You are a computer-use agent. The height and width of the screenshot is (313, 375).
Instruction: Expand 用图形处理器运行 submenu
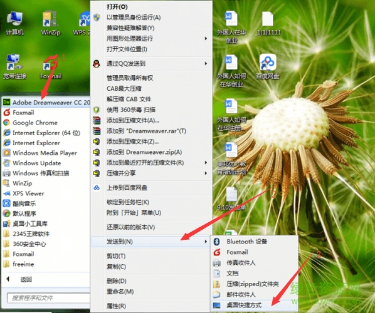pos(151,38)
